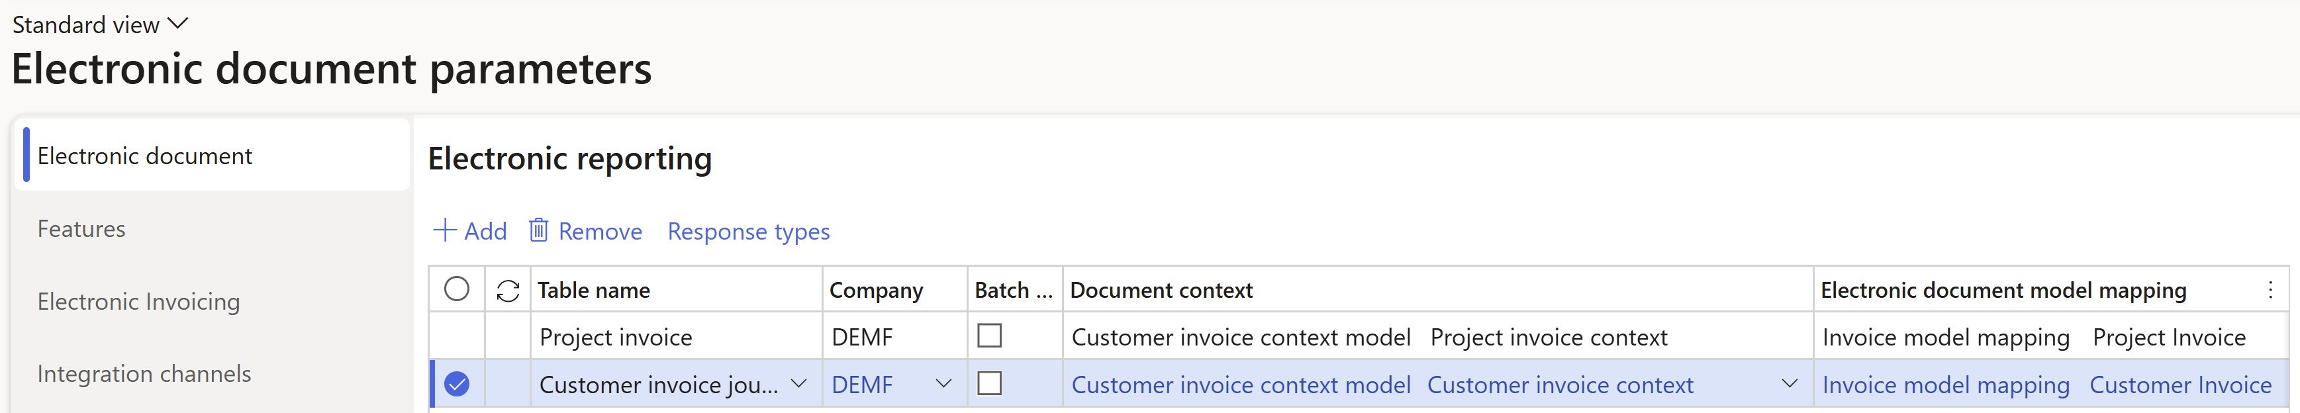Screen dimensions: 2300x413
Task: Click the Add button
Action: point(469,231)
